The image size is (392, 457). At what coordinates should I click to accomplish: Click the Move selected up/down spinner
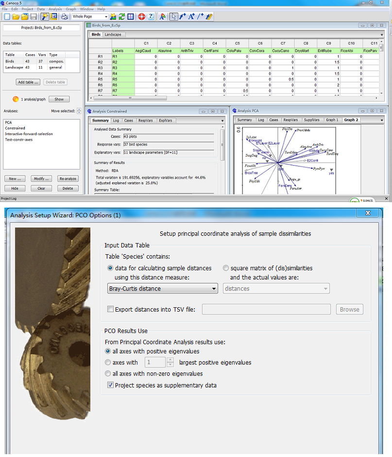79,111
